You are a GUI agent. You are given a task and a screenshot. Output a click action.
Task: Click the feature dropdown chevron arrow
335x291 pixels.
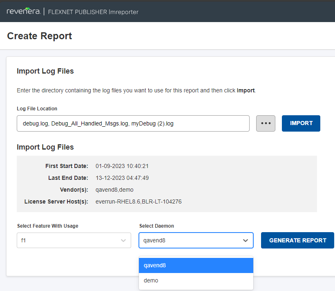coord(123,241)
